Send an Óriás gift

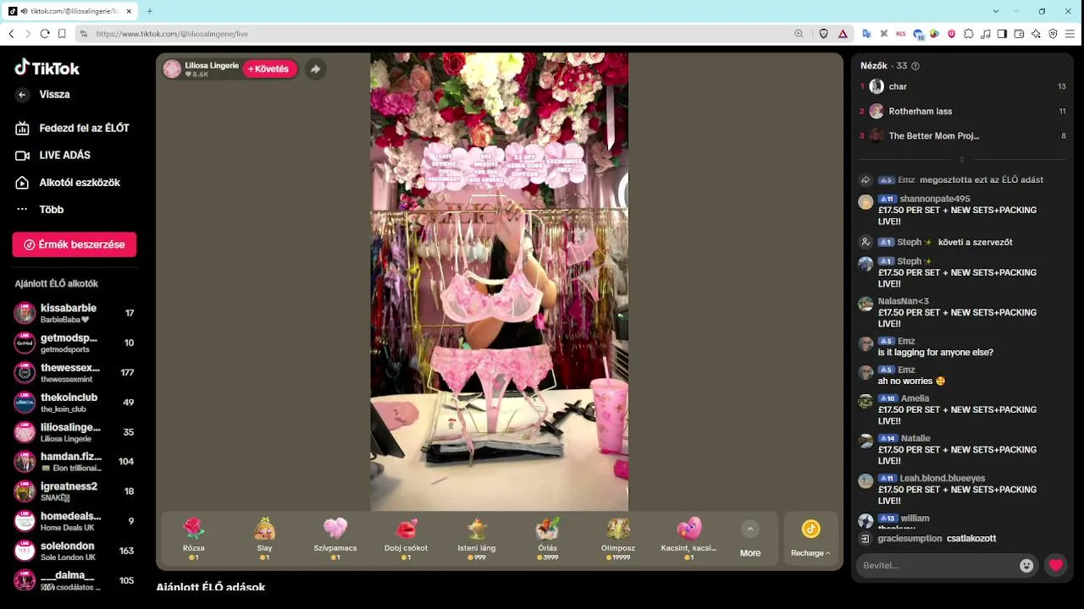(x=547, y=540)
